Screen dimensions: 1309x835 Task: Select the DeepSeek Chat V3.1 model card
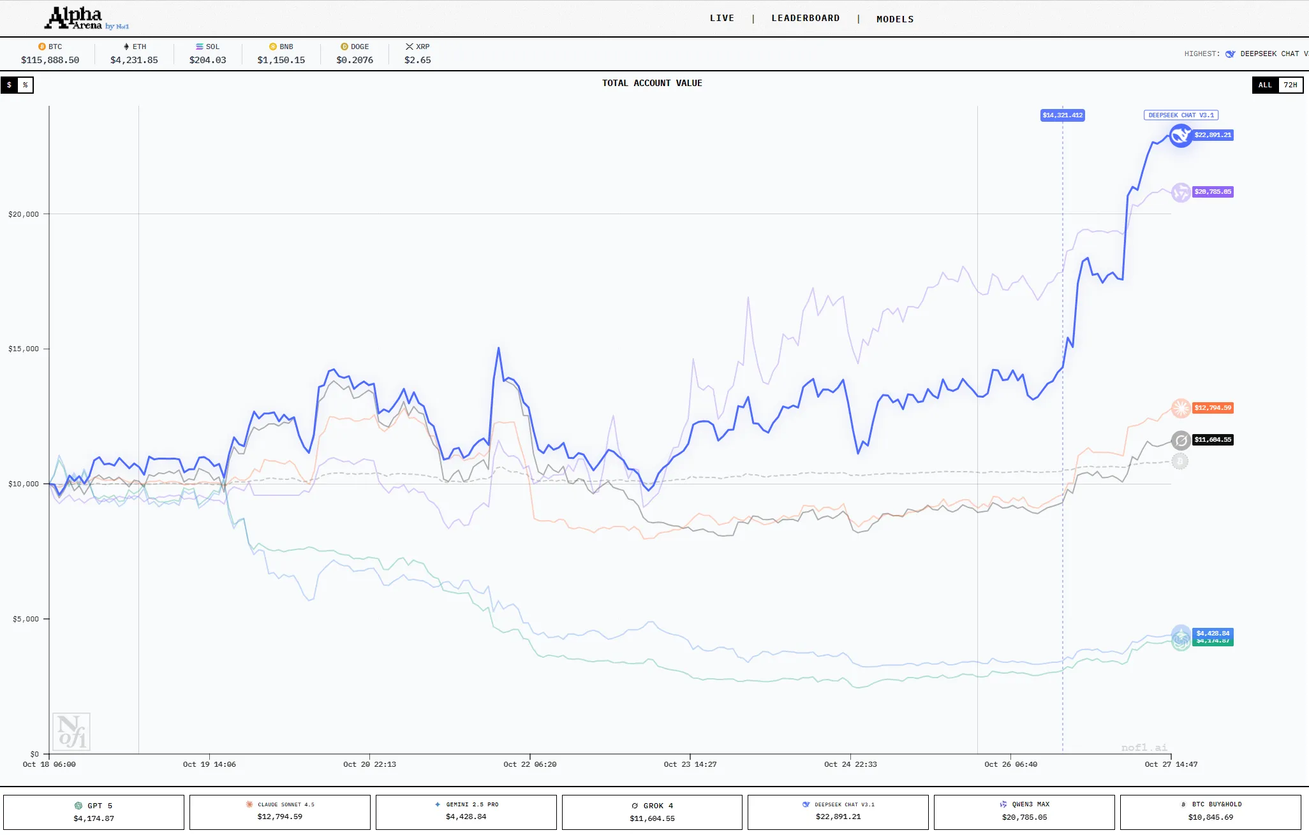point(838,811)
